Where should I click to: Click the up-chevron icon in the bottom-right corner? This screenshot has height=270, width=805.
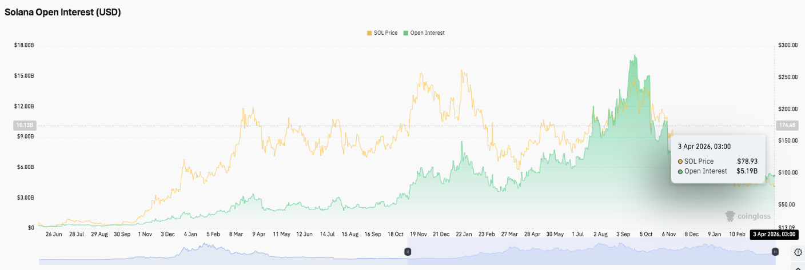coord(798,267)
